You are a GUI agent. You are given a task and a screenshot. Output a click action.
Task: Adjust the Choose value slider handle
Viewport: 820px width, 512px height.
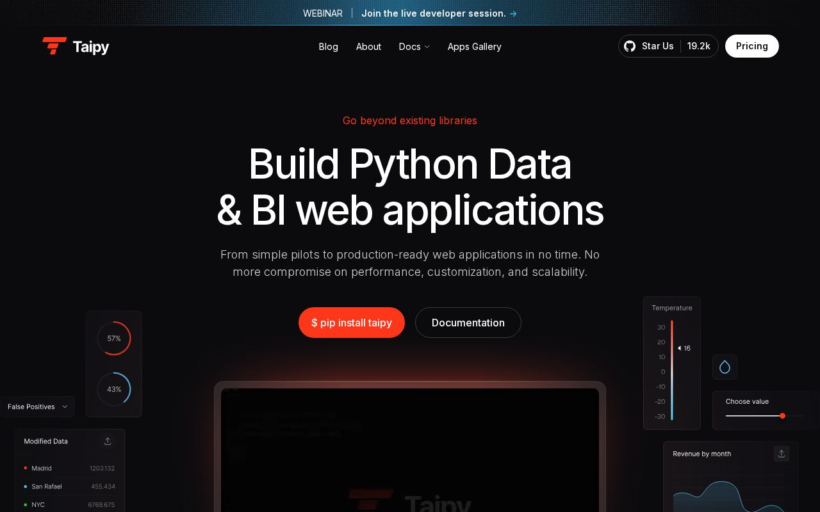(782, 416)
